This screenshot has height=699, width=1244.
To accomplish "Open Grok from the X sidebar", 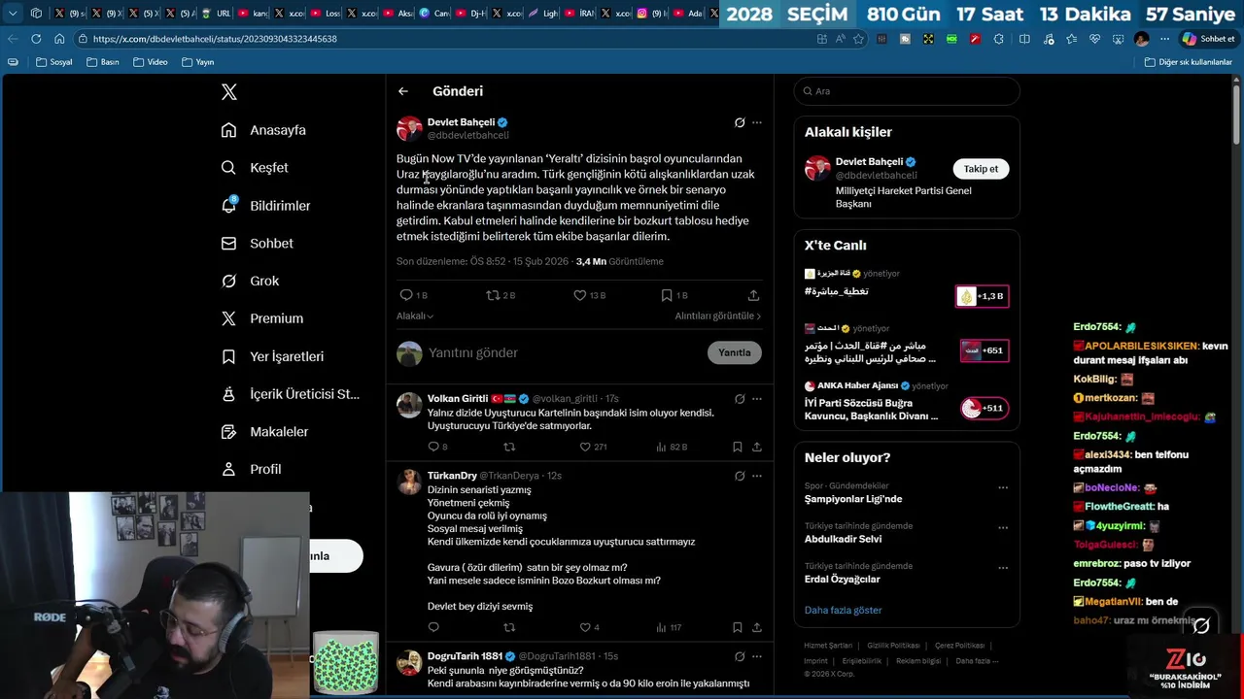I will [250, 281].
